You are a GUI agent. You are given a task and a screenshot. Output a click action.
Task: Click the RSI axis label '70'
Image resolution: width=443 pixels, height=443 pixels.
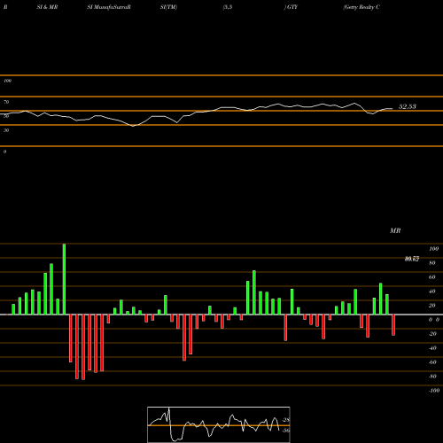tap(6, 102)
